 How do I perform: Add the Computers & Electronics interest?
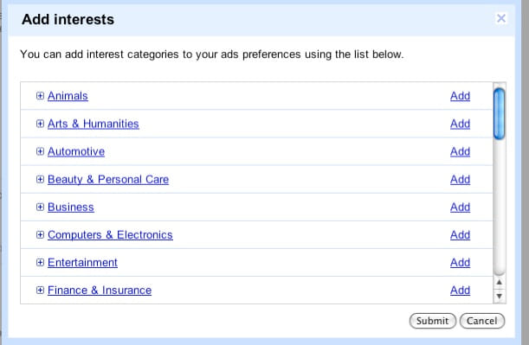tap(461, 235)
